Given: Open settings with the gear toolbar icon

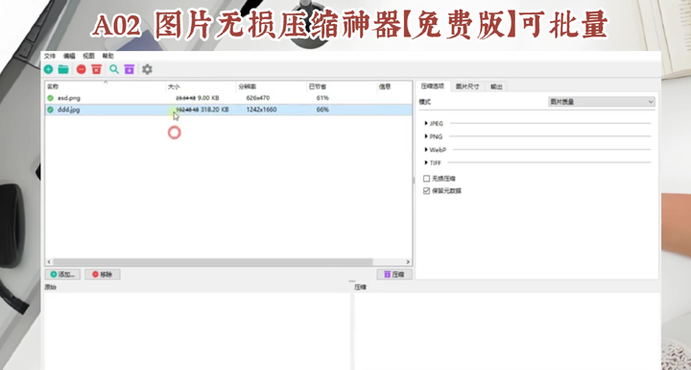Looking at the screenshot, I should pos(147,69).
